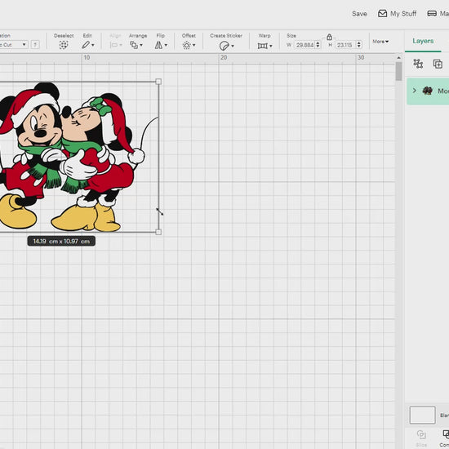
Task: Click the Make machine icon
Action: pyautogui.click(x=432, y=13)
